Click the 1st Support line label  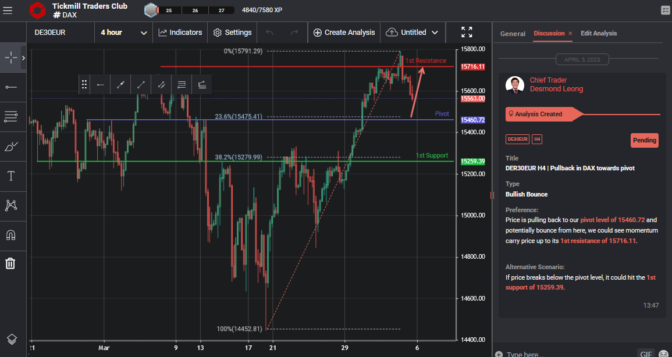[x=432, y=155]
